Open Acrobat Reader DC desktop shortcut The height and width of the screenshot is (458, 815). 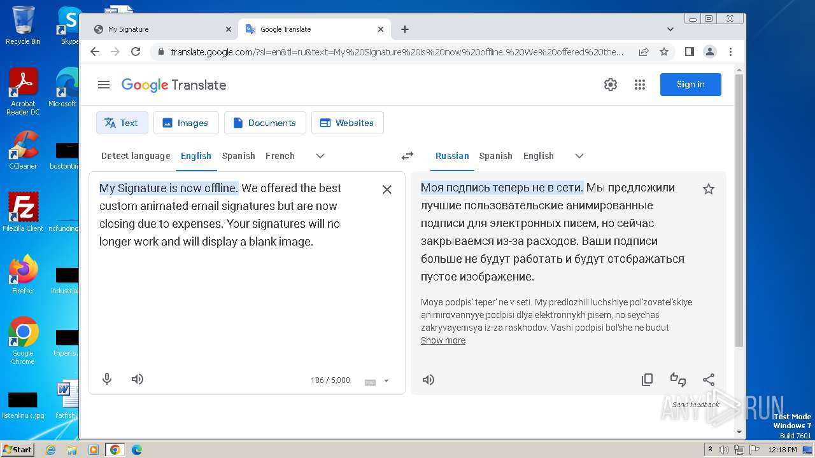click(x=23, y=92)
